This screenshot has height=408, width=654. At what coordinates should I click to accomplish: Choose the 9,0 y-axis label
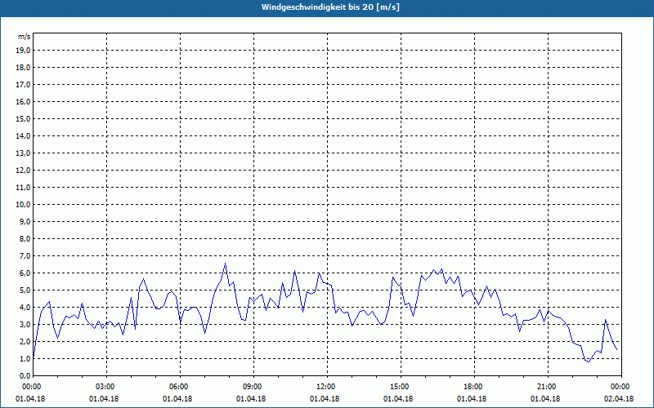[25, 221]
